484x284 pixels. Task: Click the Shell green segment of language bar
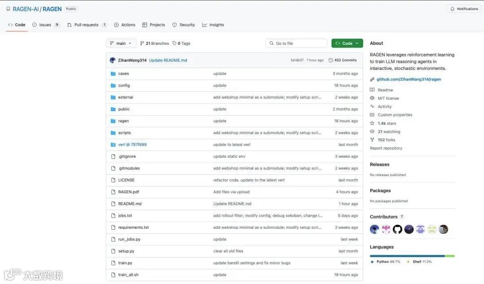click(x=450, y=256)
